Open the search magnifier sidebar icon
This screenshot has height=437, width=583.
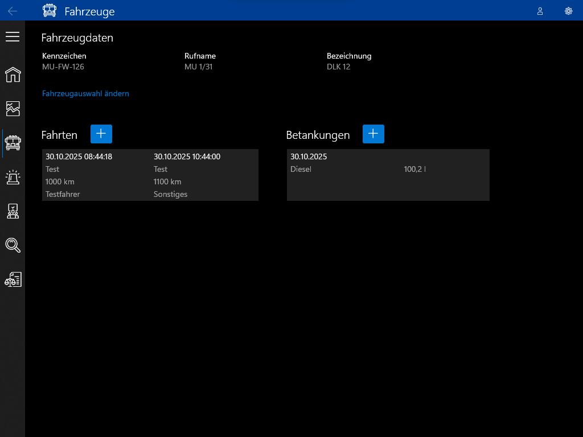point(13,245)
